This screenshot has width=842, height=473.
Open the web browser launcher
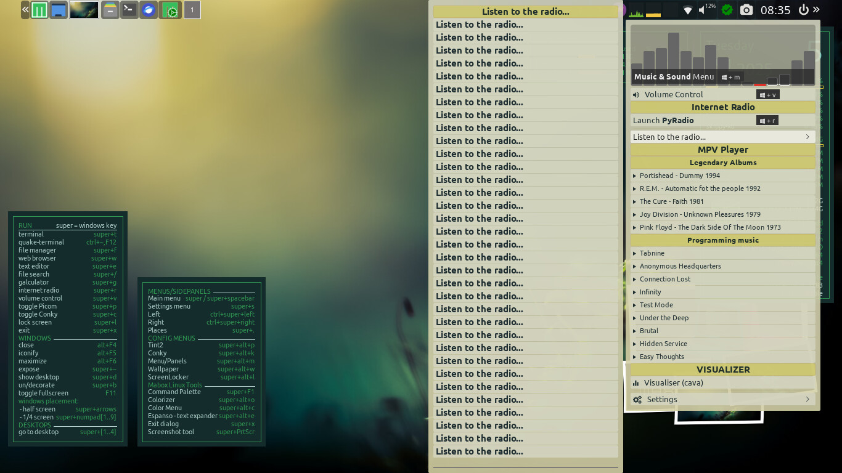149,10
